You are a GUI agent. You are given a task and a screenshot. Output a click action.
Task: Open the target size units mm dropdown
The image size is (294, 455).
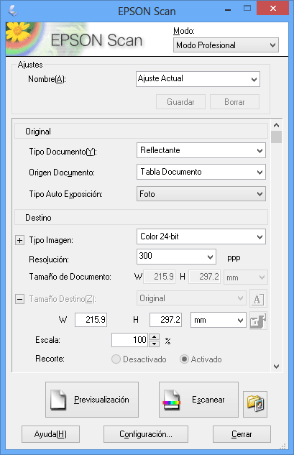click(219, 320)
